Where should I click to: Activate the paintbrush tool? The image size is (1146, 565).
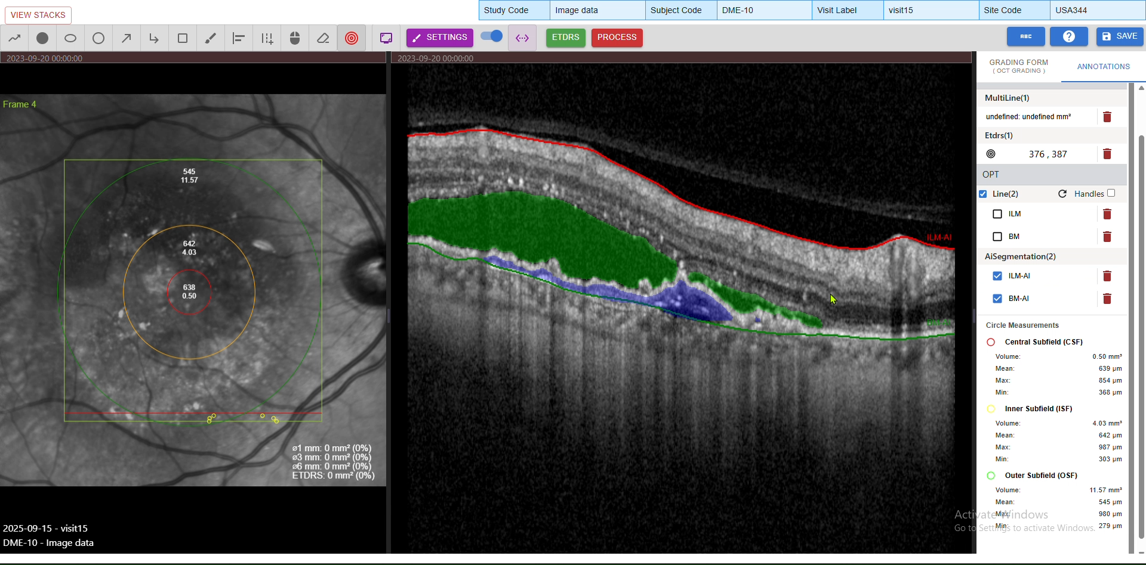tap(211, 38)
